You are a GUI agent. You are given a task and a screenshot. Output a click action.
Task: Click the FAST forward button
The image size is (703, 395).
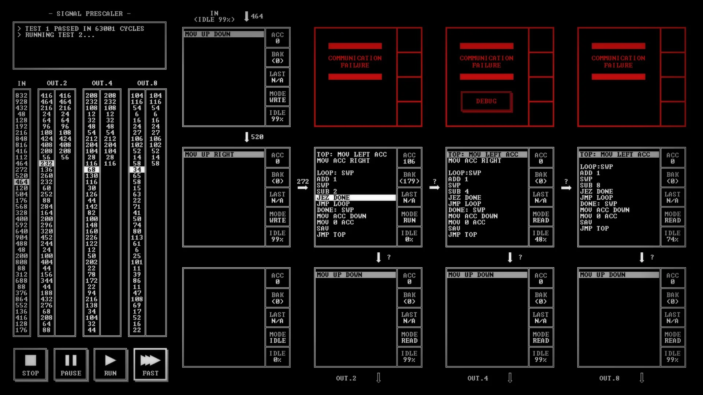click(150, 365)
